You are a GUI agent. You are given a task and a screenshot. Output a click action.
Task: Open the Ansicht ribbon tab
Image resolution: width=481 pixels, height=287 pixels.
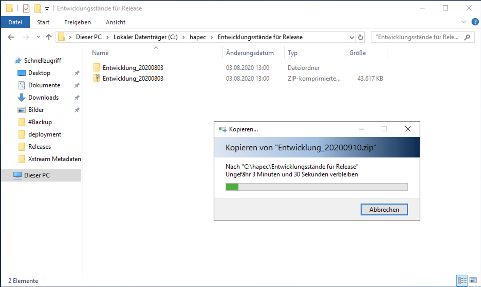(x=115, y=22)
